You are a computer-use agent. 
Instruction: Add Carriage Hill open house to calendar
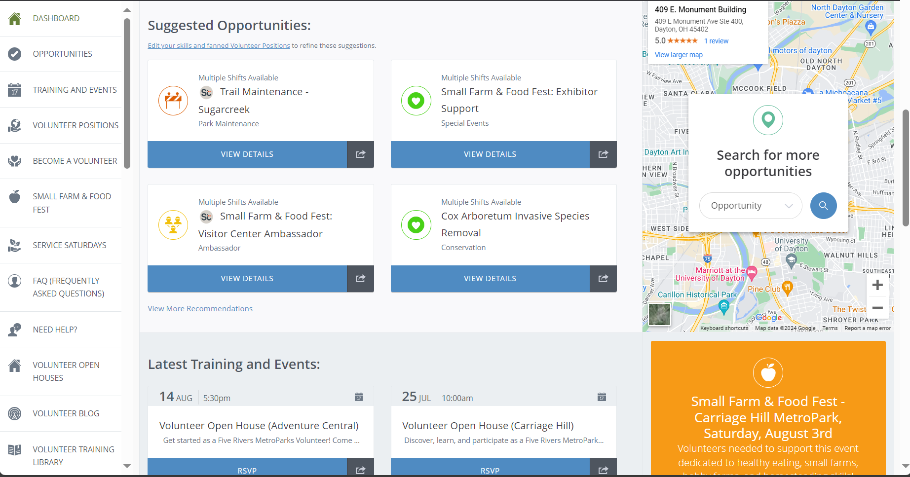coord(602,397)
